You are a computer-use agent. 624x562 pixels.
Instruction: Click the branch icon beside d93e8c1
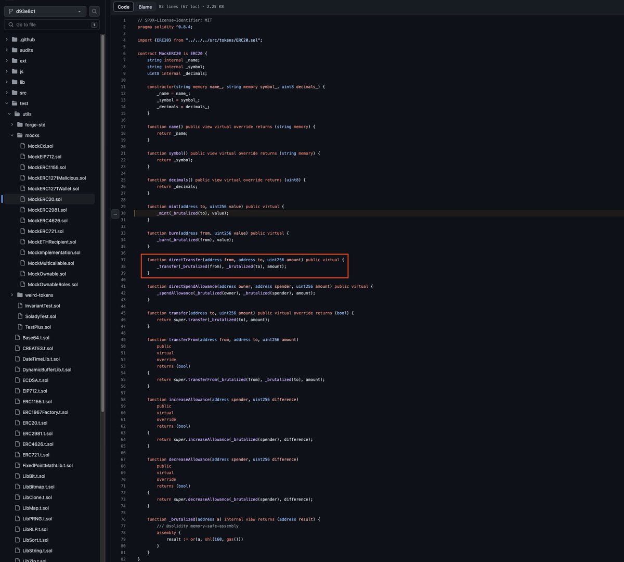coord(10,11)
